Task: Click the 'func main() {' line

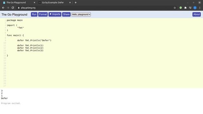Action: [x=15, y=35]
